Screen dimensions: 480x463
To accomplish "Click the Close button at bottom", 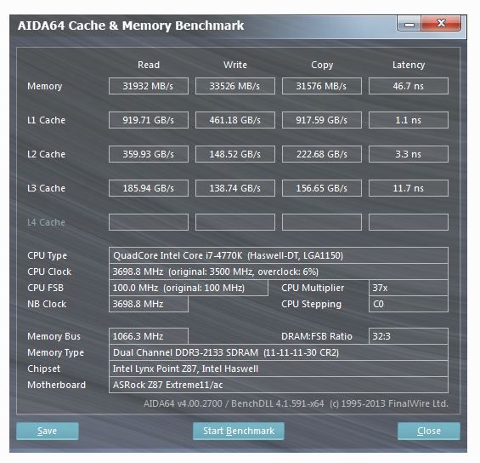I will pos(428,431).
